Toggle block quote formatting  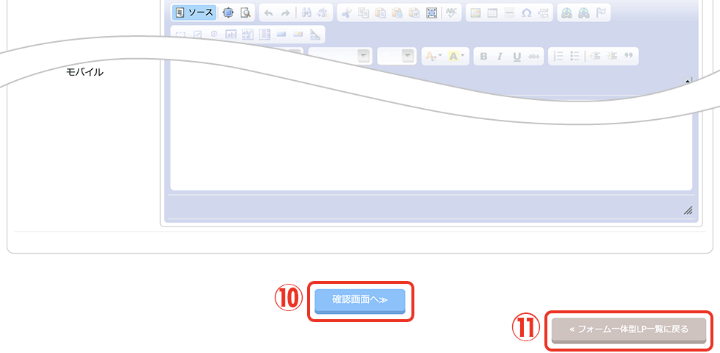coord(629,56)
